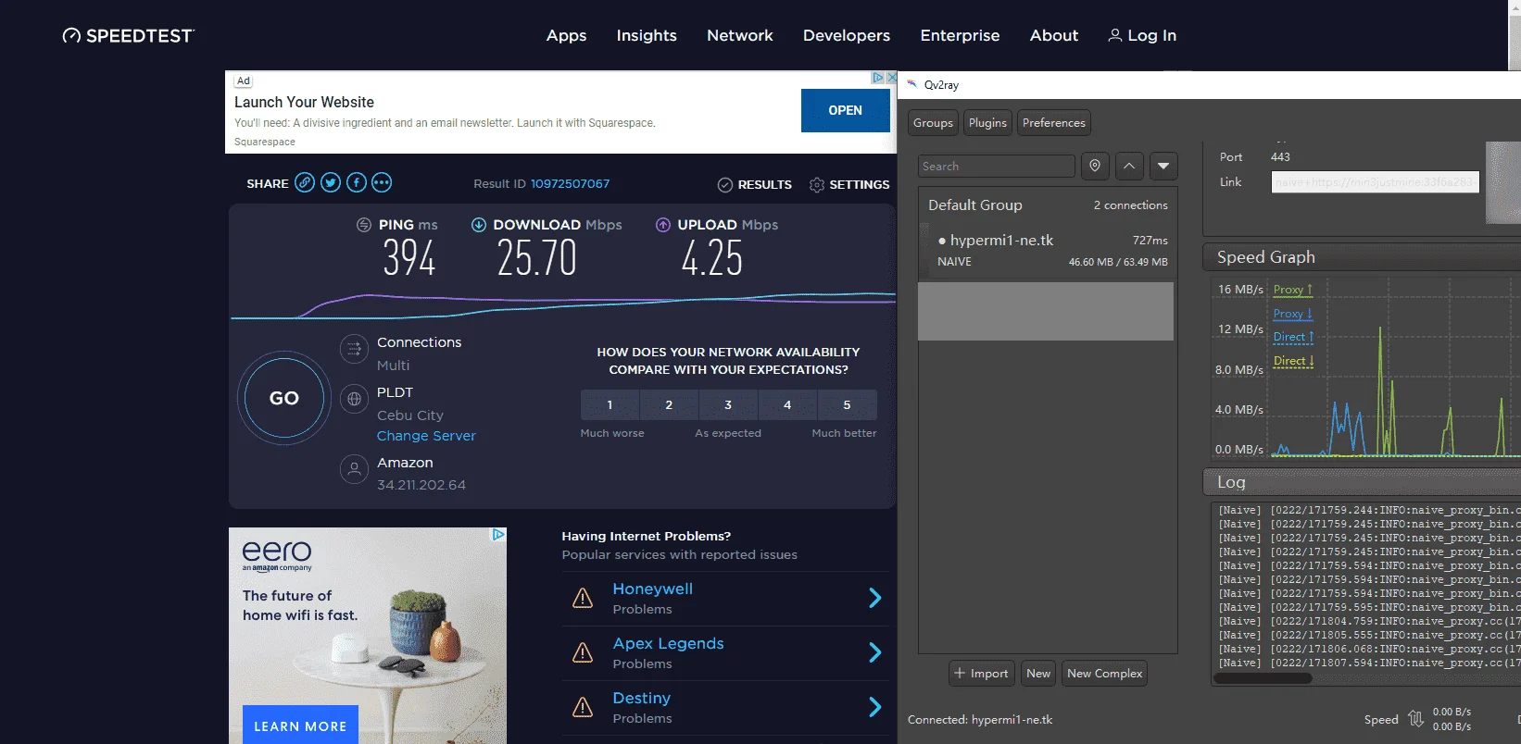
Task: Click the Qv2ray app icon in the title bar
Action: [x=912, y=84]
